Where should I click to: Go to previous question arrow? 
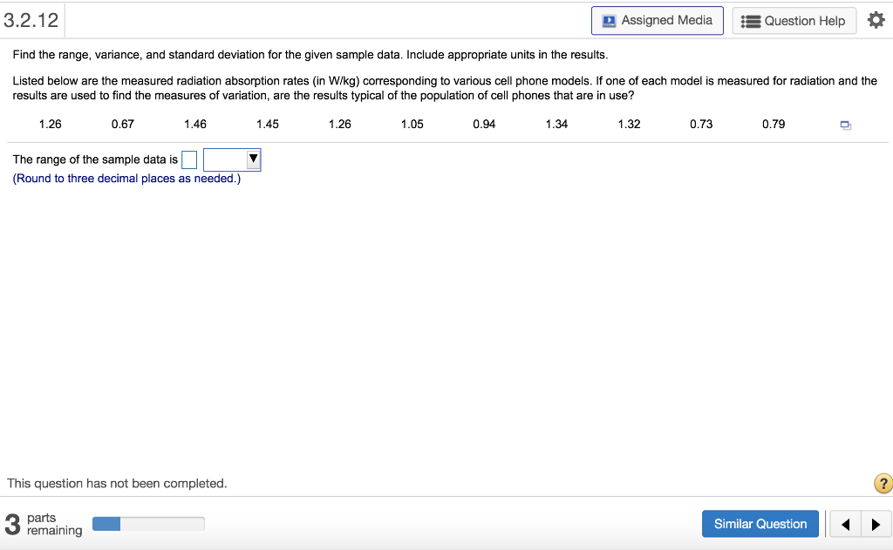[x=845, y=525]
